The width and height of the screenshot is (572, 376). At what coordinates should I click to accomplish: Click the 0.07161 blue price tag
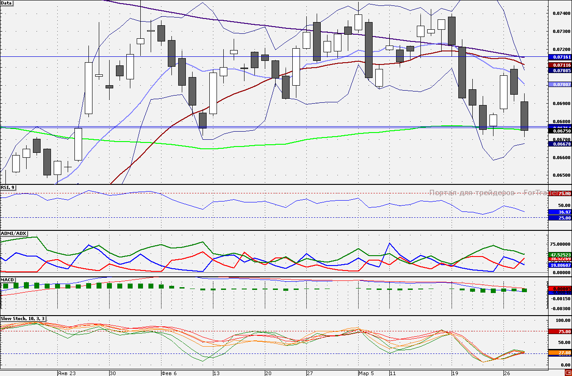[560, 58]
